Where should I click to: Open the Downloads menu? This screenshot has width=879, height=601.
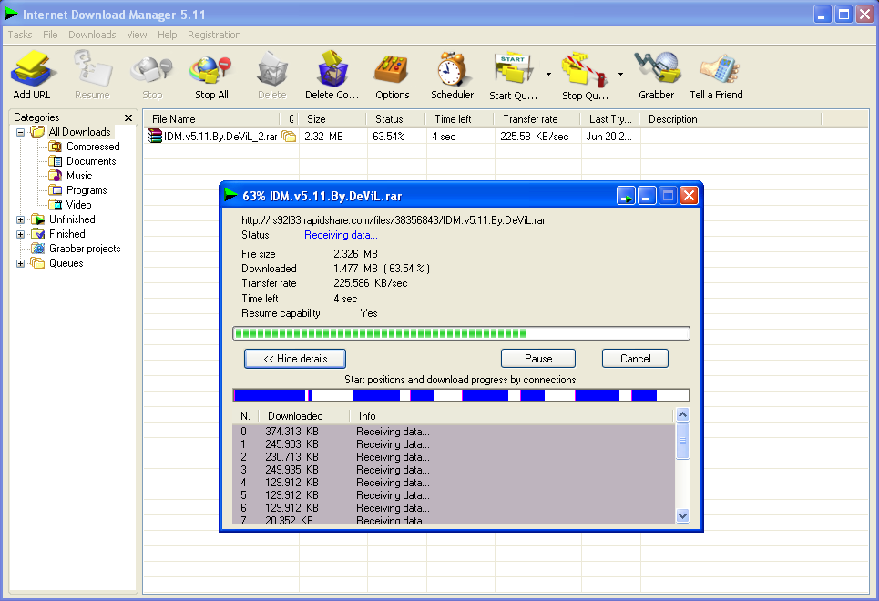pyautogui.click(x=92, y=35)
